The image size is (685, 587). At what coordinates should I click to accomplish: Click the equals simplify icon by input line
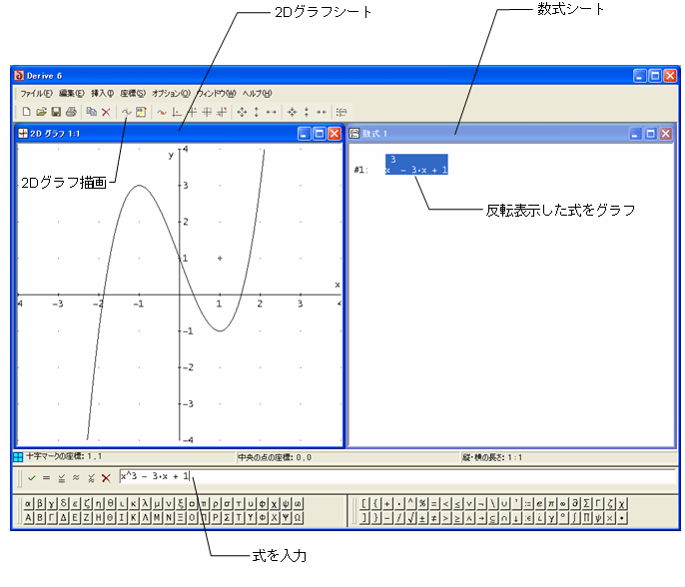click(x=46, y=478)
